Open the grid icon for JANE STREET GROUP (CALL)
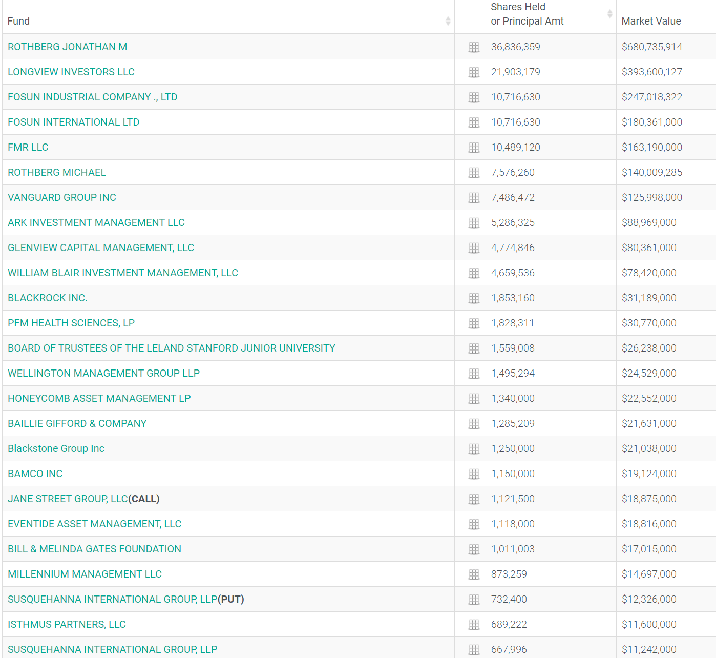This screenshot has height=658, width=716. click(x=474, y=499)
